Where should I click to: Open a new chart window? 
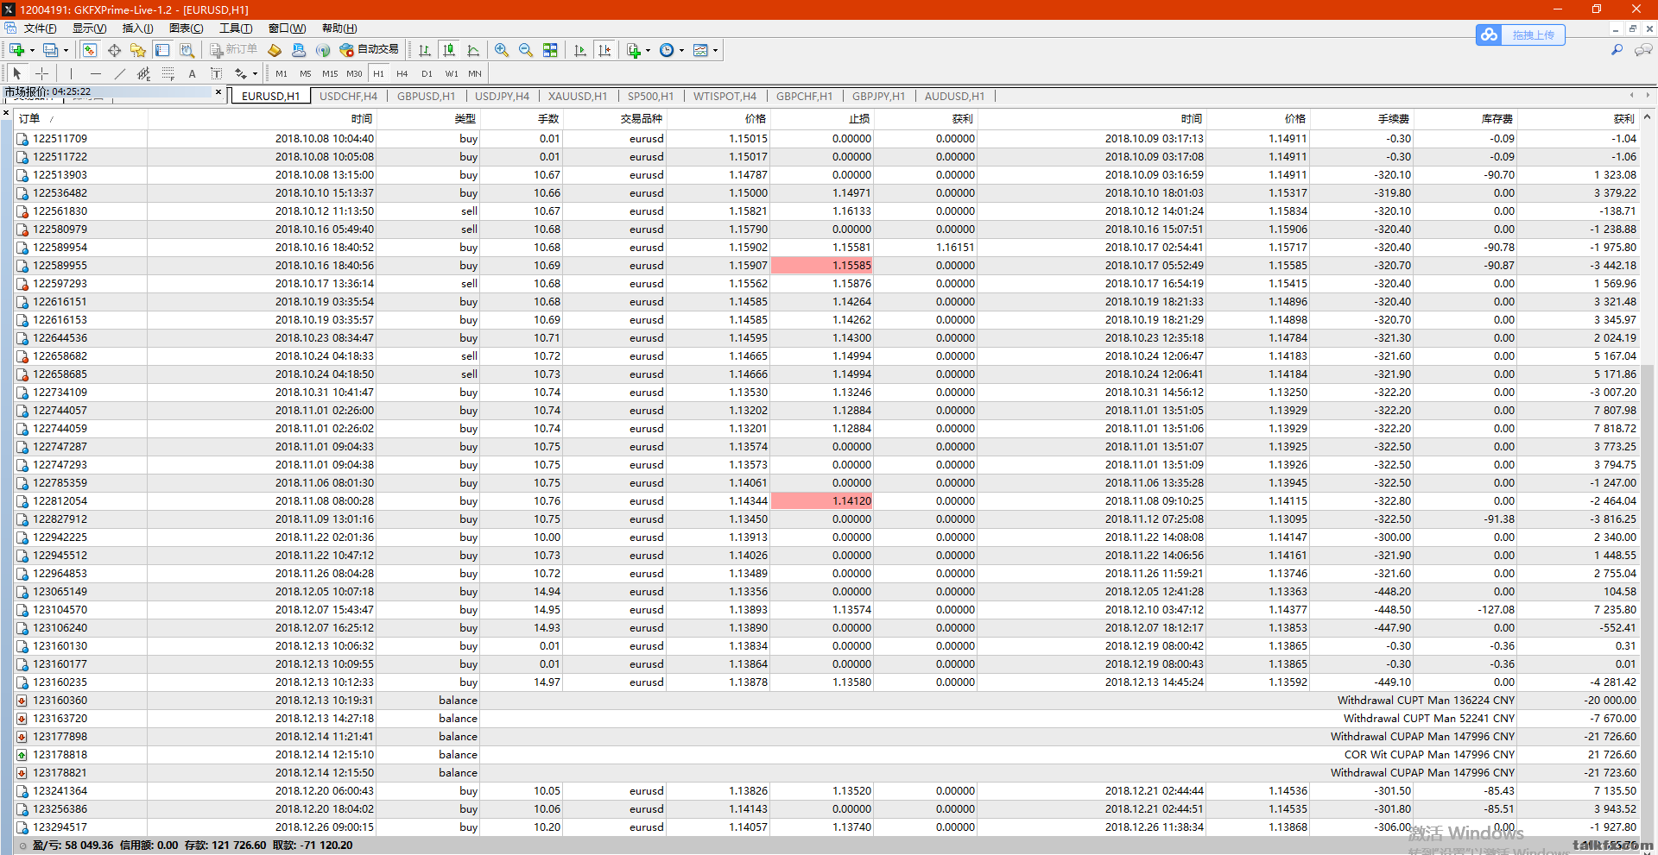click(16, 50)
